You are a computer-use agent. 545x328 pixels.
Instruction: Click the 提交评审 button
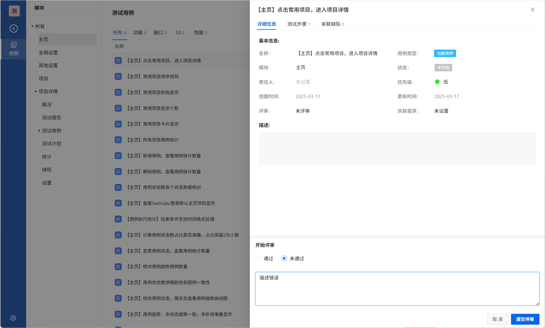coord(525,319)
